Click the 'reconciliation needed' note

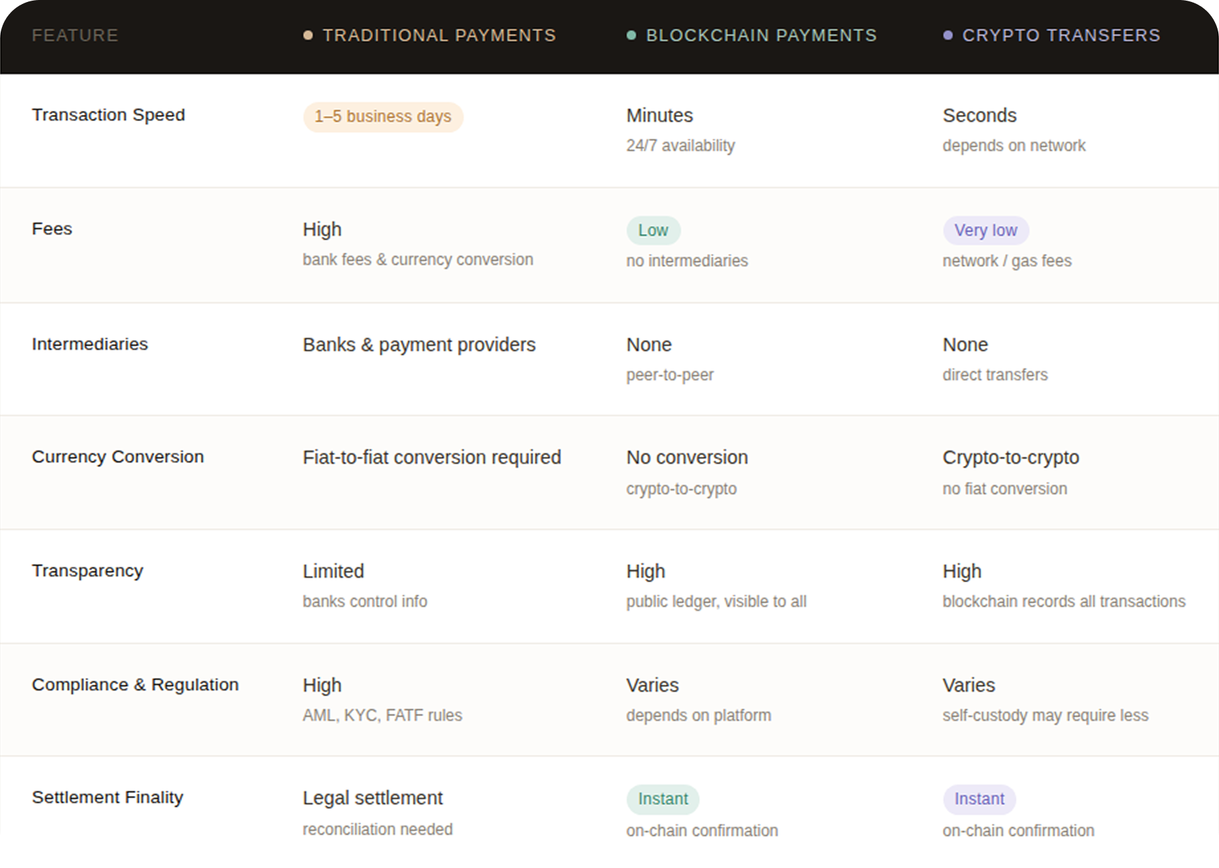(378, 830)
